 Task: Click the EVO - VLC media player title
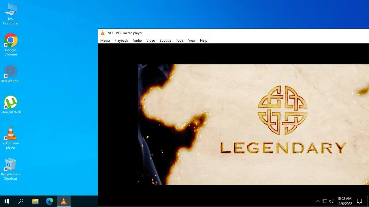[x=124, y=33]
